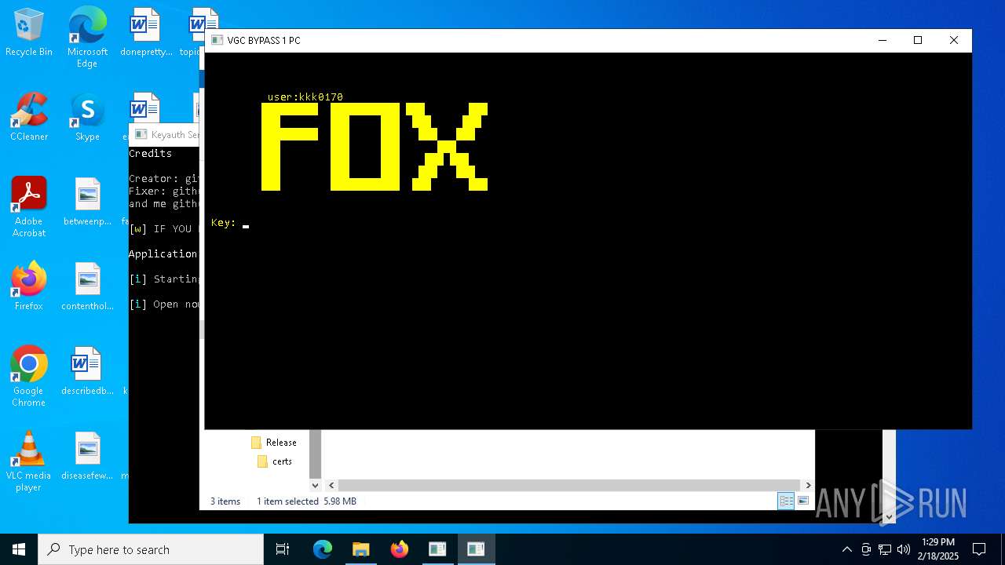Image resolution: width=1005 pixels, height=565 pixels.
Task: Click '1 item selected 5.98 MB' status text
Action: [306, 501]
